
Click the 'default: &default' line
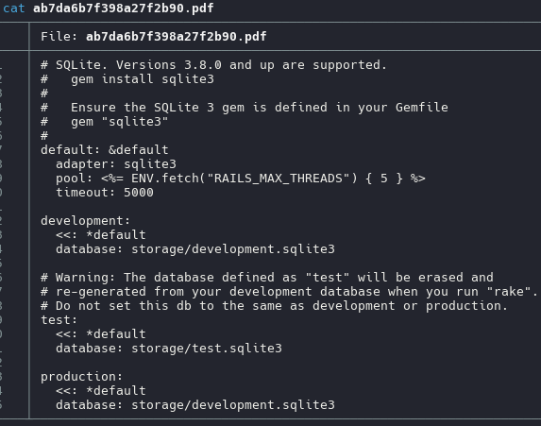(x=105, y=150)
